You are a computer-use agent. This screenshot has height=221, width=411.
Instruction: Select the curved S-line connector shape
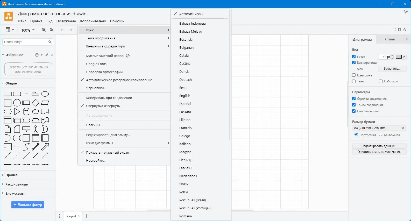click(x=26, y=147)
